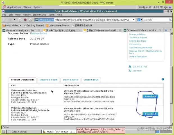Viewport: 174px width, 135px height.
Task: Click the Buy Now shopping cart icon
Action: 130,71
